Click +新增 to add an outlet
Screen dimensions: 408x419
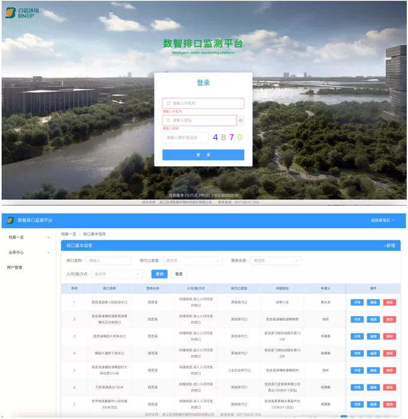tap(389, 245)
